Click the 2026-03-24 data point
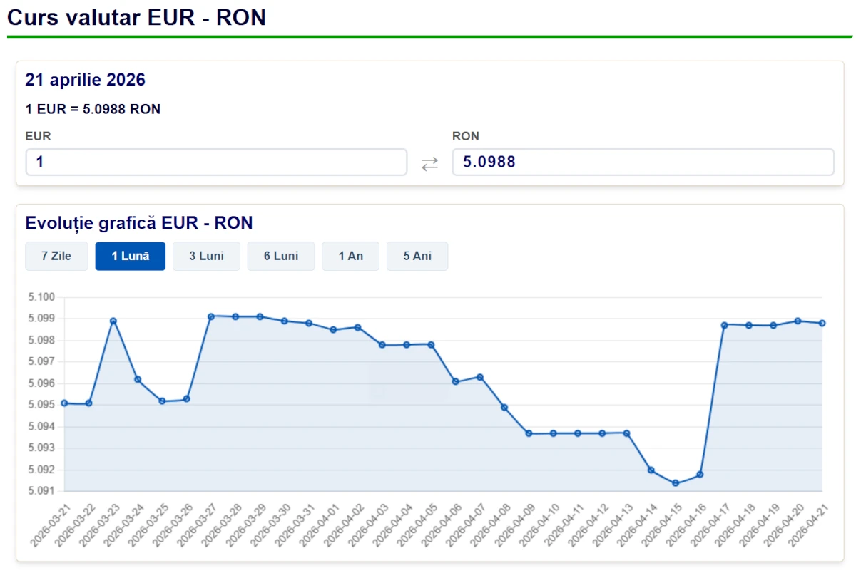The height and width of the screenshot is (573, 856). coord(138,379)
